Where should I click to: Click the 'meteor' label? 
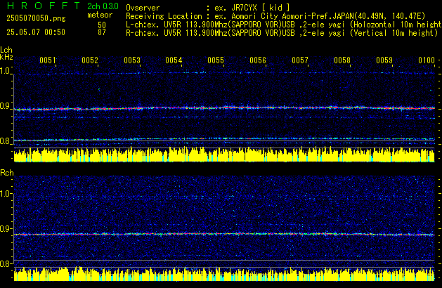click(x=100, y=15)
